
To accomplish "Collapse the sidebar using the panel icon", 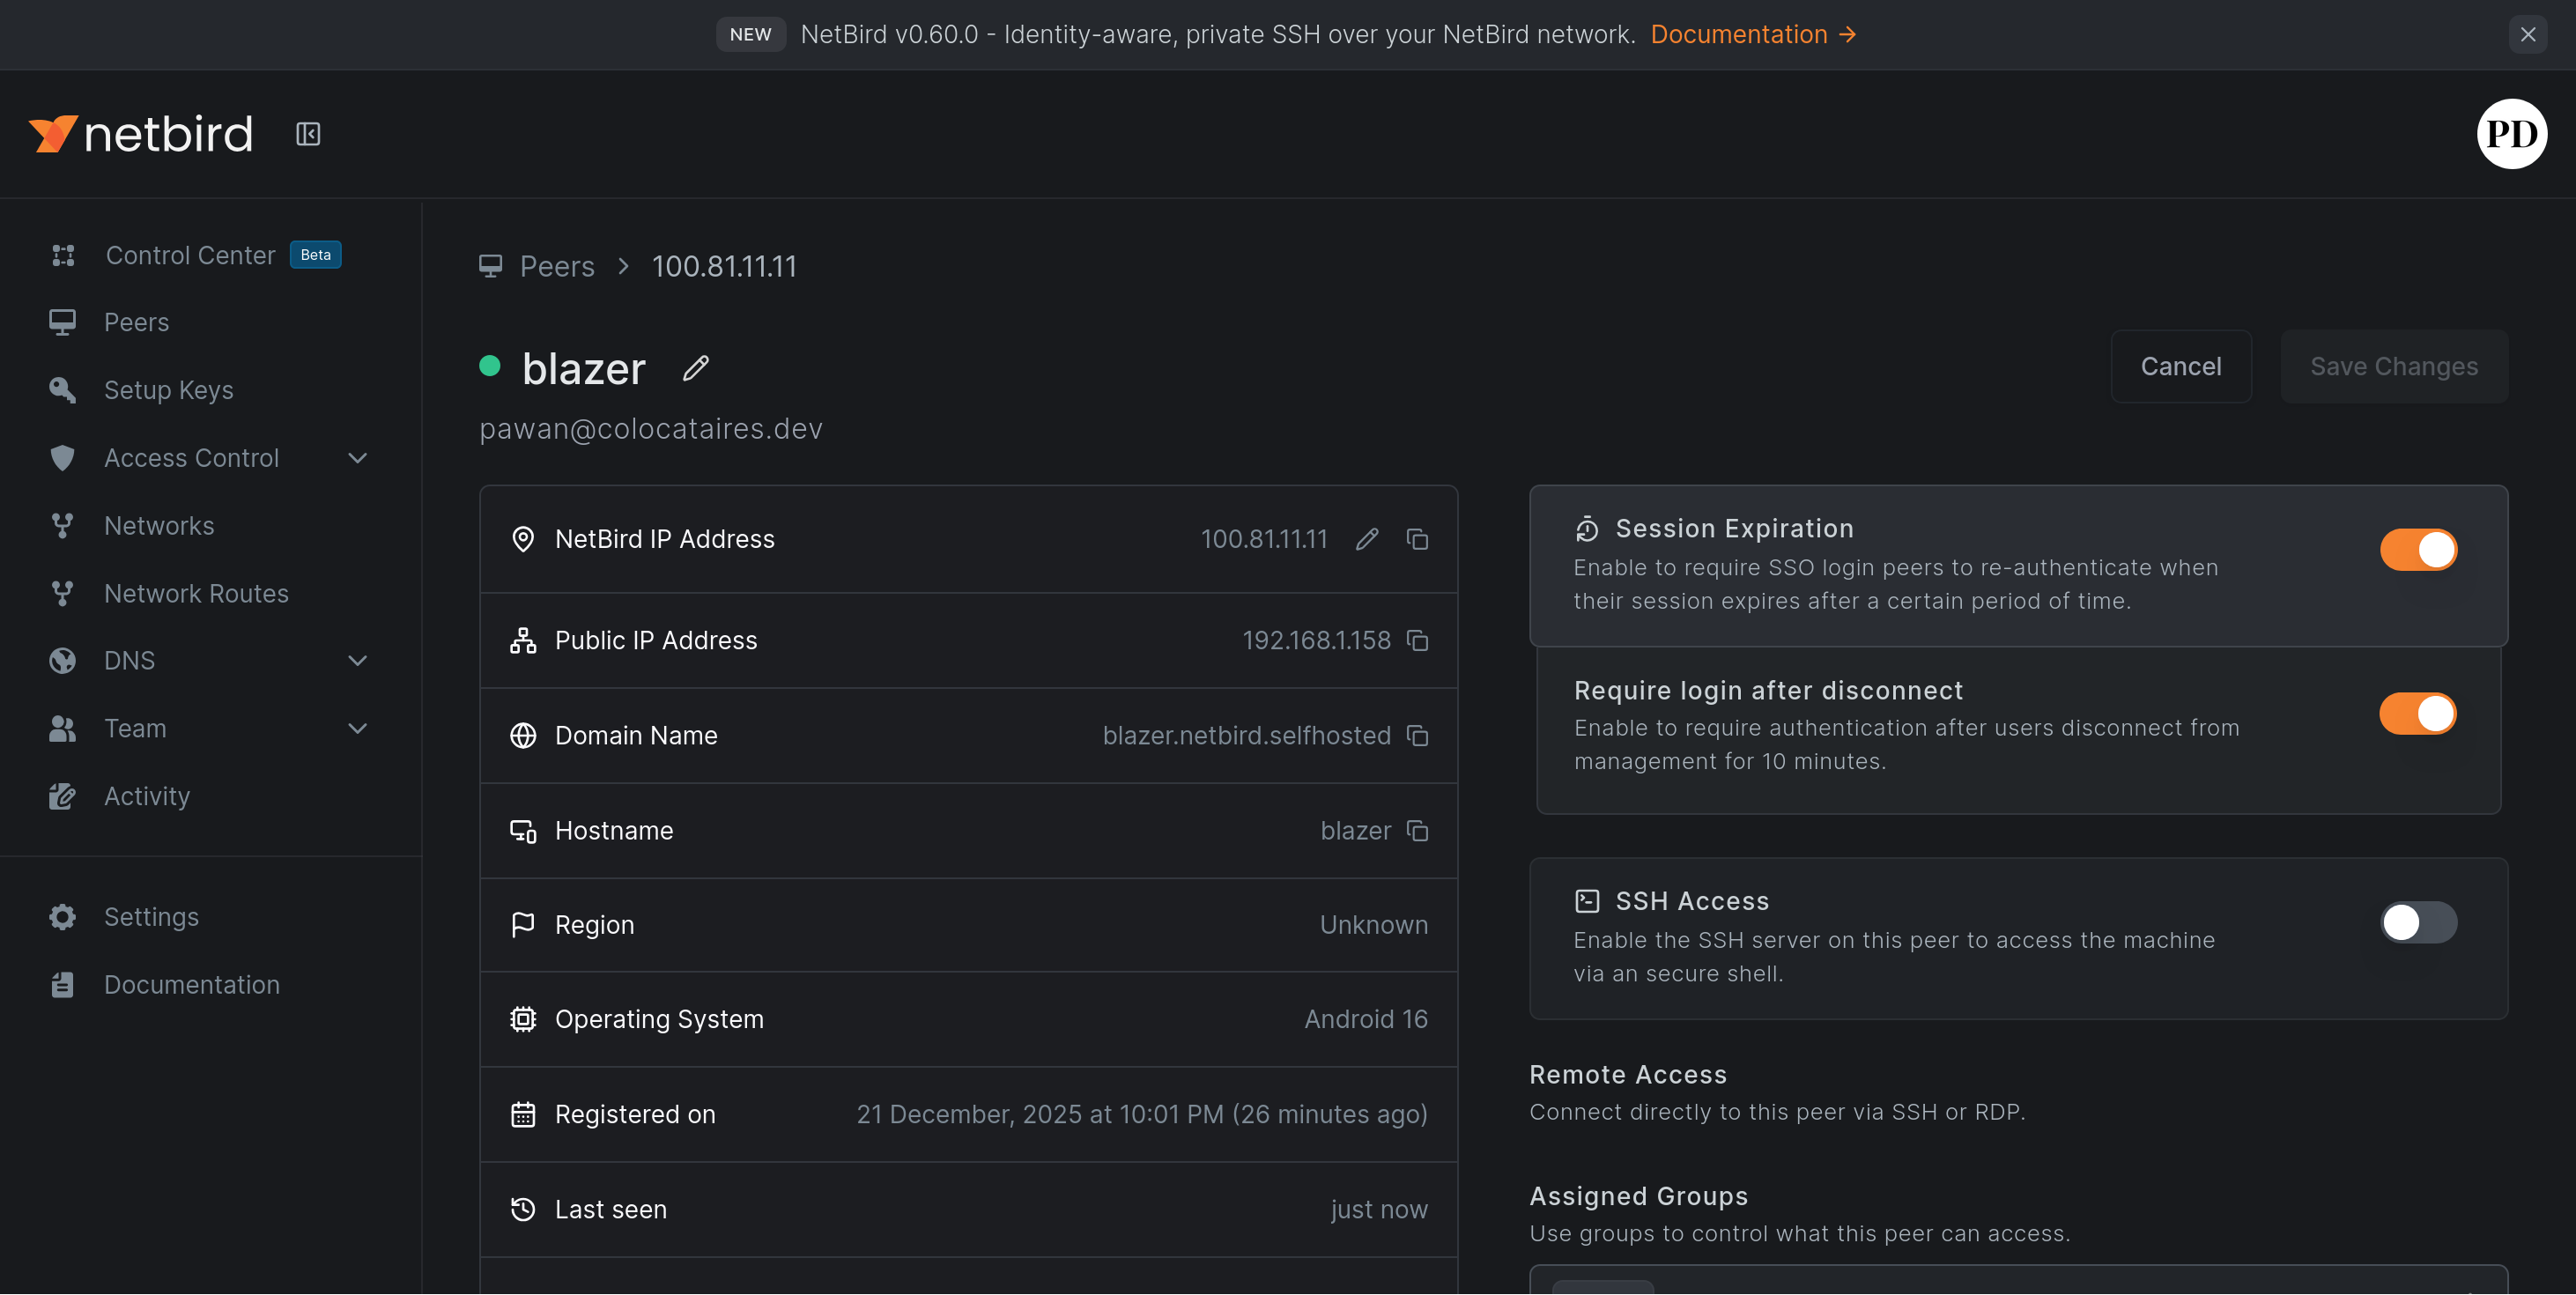I will (308, 134).
